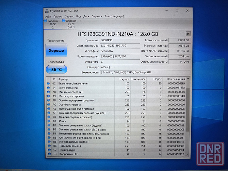This screenshot has height=171, width=228.
Task: Click status dot for Максимум стираний row
Action: point(49,96)
